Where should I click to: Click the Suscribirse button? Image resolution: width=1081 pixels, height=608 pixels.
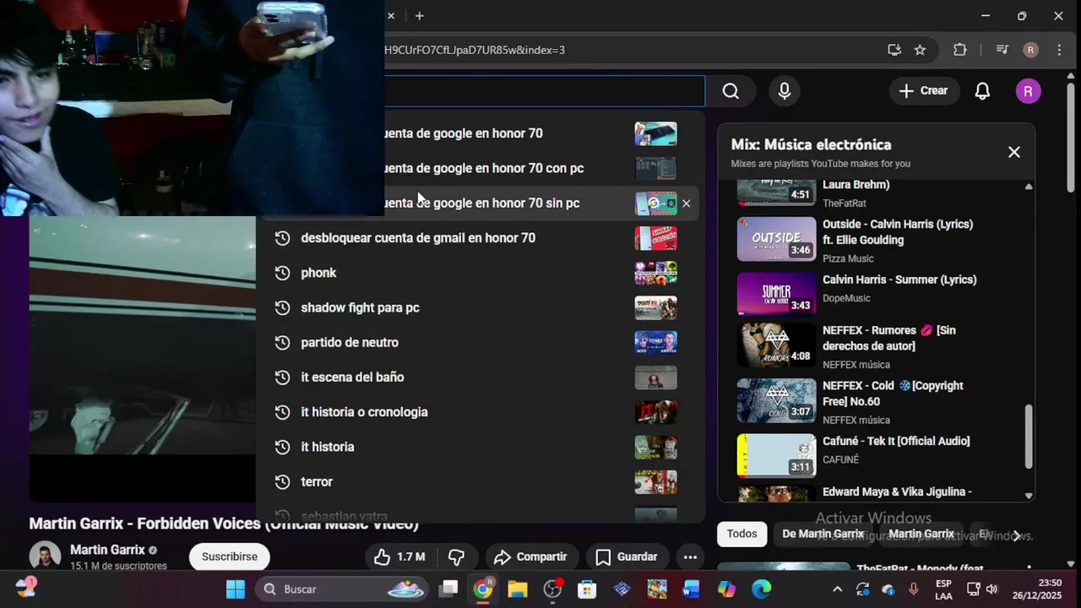[x=230, y=556]
